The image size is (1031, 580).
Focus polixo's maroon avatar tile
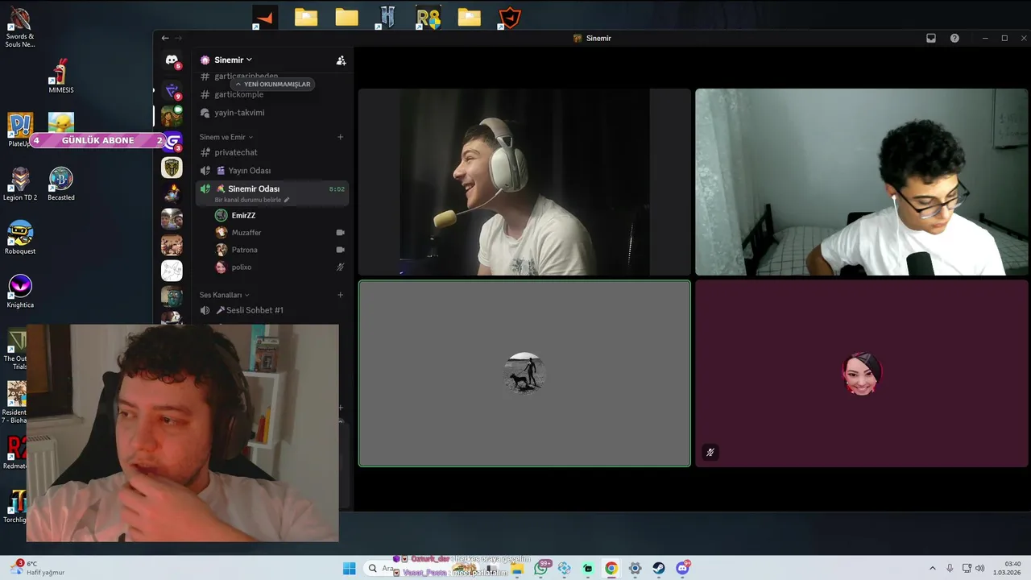click(862, 373)
